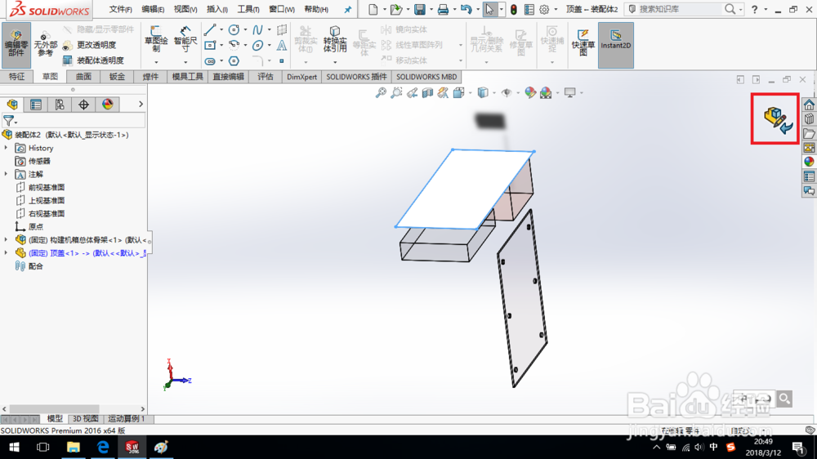
Task: Select the Corner Rectangle tool
Action: pos(210,45)
